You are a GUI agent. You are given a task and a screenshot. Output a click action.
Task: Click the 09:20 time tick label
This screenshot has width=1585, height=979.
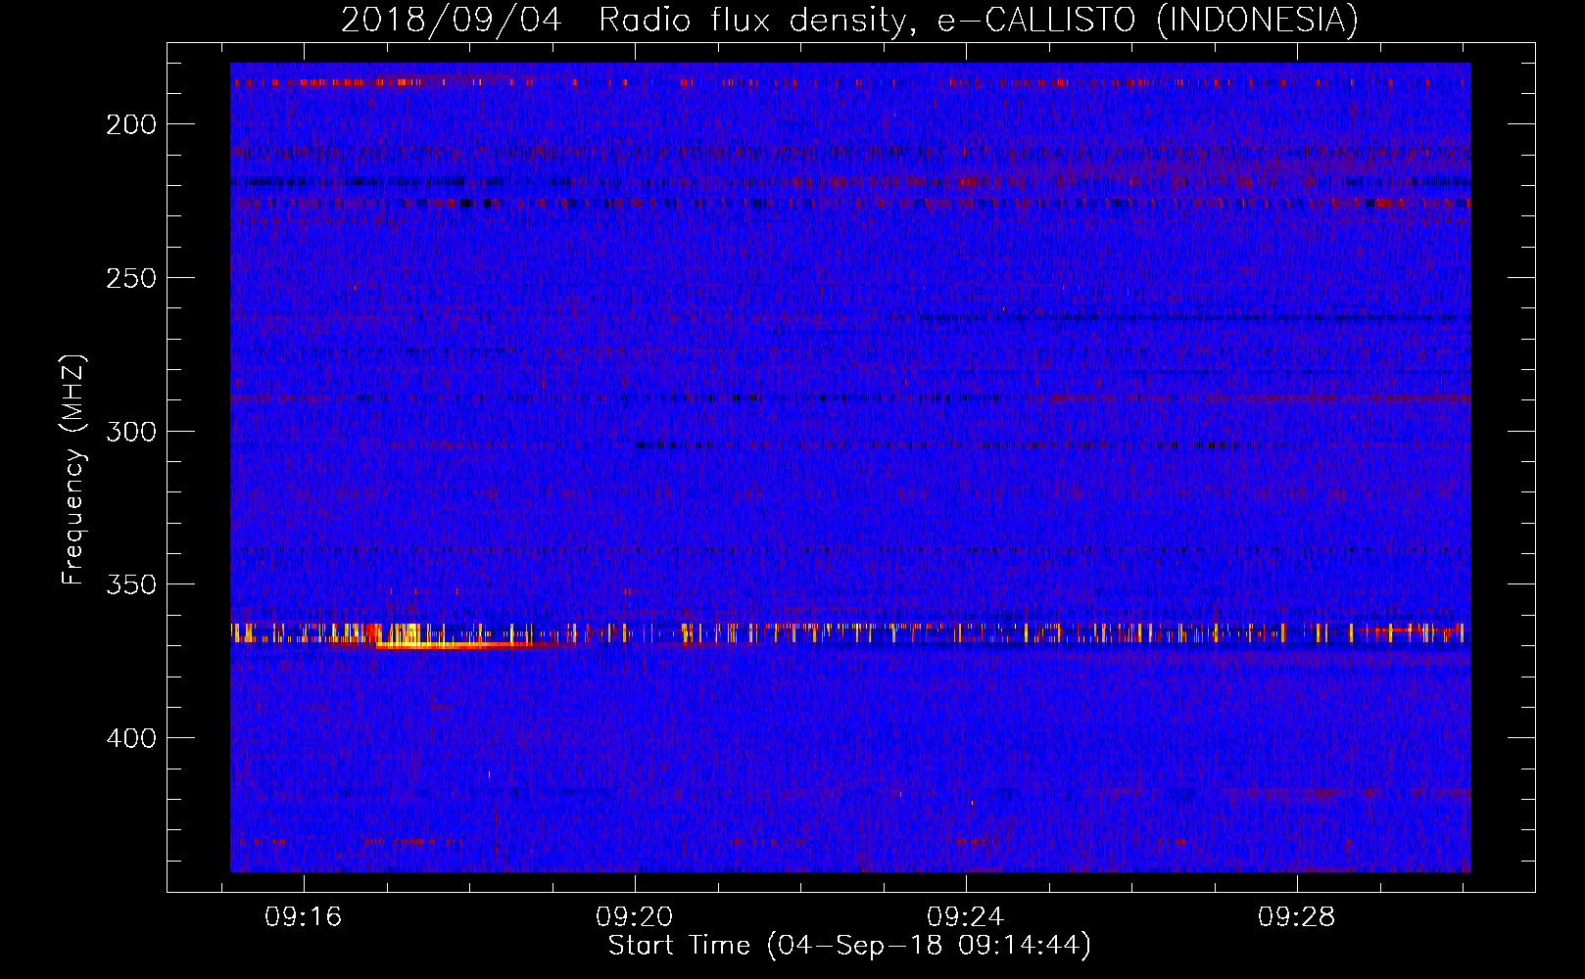pos(635,917)
